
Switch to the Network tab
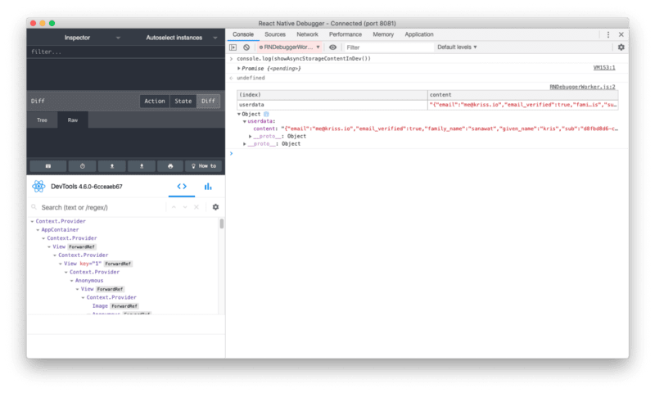(307, 34)
